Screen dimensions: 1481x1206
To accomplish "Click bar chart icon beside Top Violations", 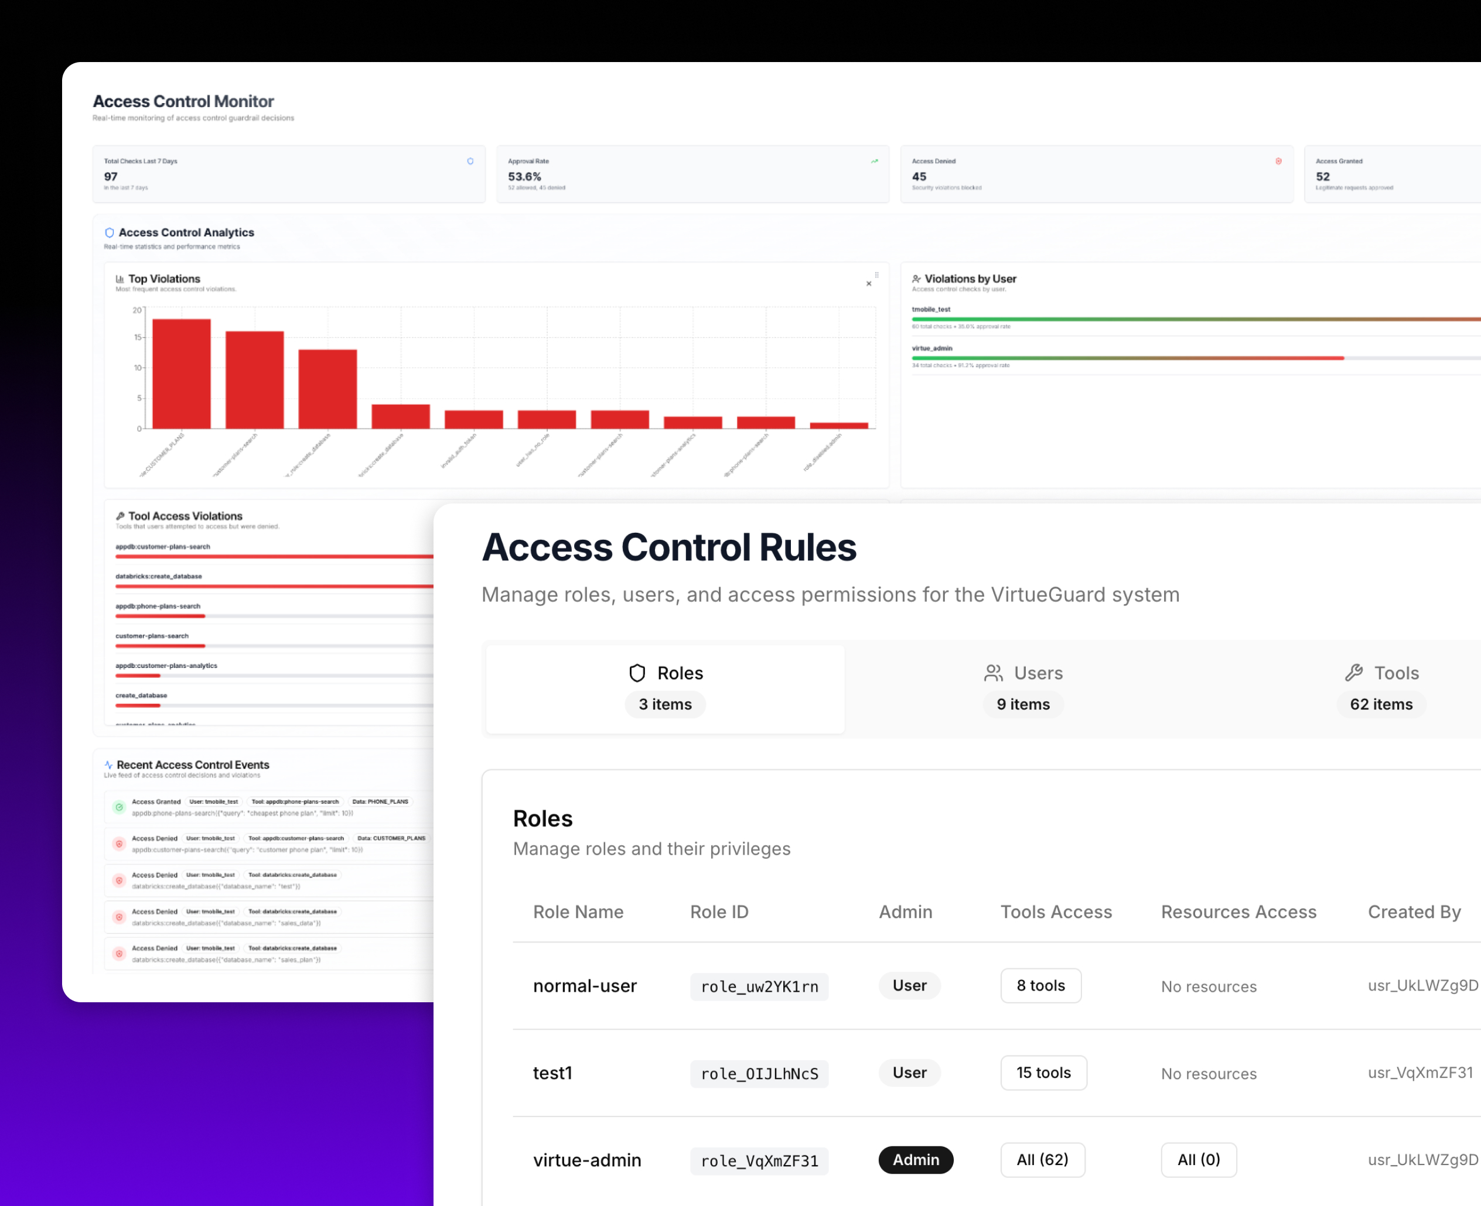I will pyautogui.click(x=120, y=279).
